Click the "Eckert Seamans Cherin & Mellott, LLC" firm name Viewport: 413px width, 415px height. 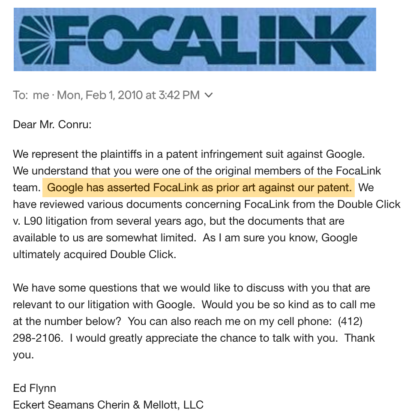[108, 404]
